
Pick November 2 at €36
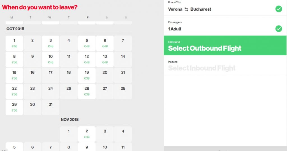click(87, 134)
